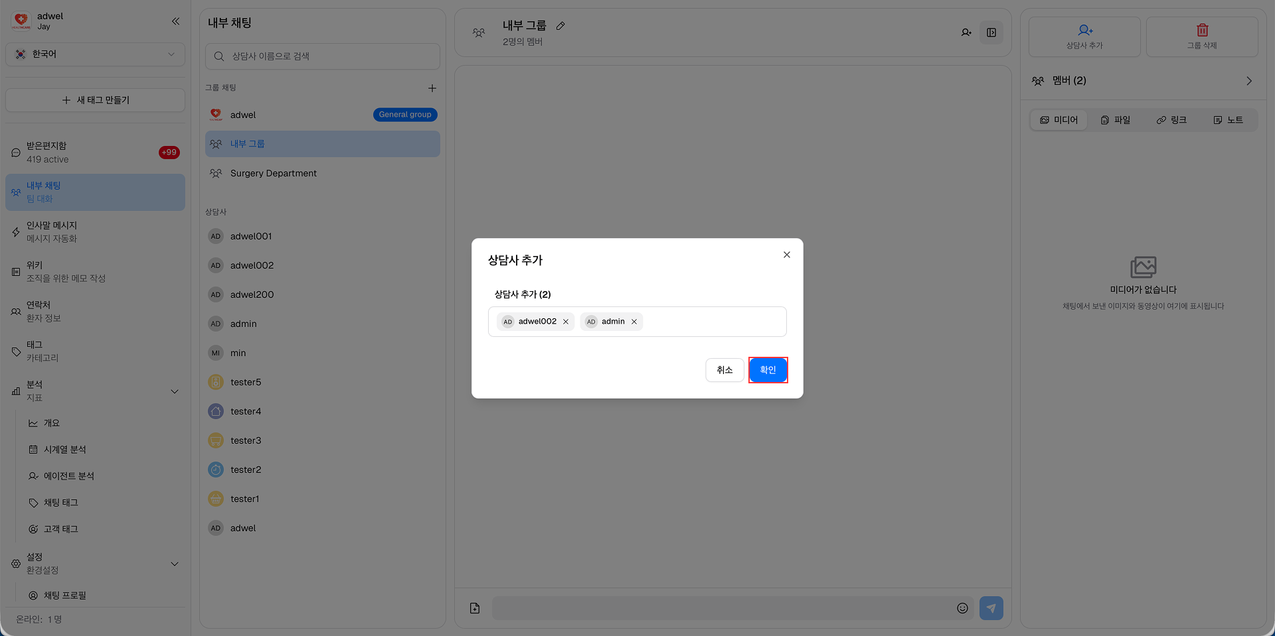
Task: Toggle the right side panel icon
Action: (x=991, y=32)
